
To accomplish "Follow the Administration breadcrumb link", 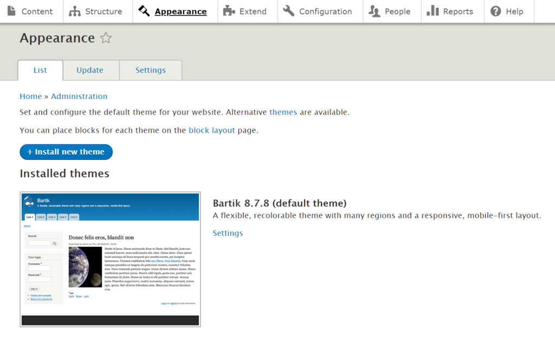I will (79, 96).
